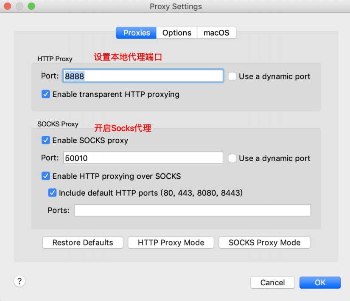Toggle Enable HTTP proxying over SOCKS
350x301 pixels.
pyautogui.click(x=46, y=176)
